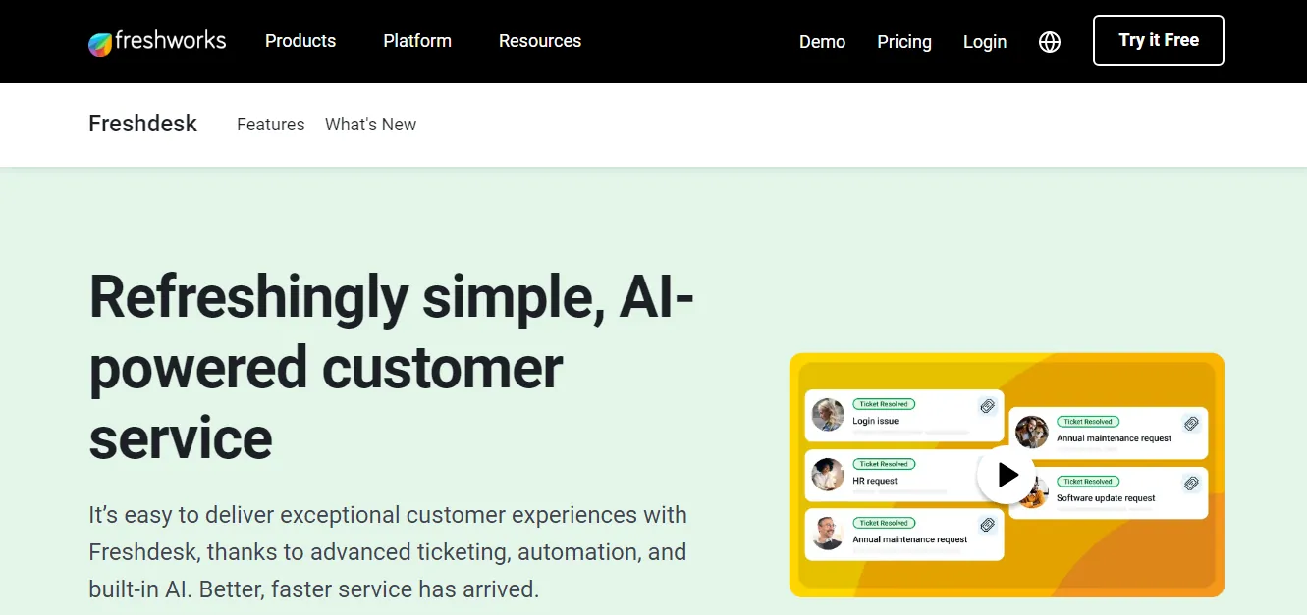Toggle Ticket Resolved on Software update request
The height and width of the screenshot is (615, 1307).
(x=1087, y=481)
